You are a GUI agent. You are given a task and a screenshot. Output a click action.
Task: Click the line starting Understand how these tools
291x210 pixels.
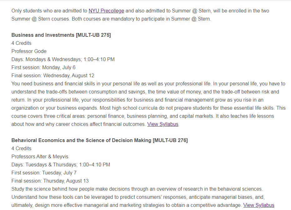(x=138, y=197)
